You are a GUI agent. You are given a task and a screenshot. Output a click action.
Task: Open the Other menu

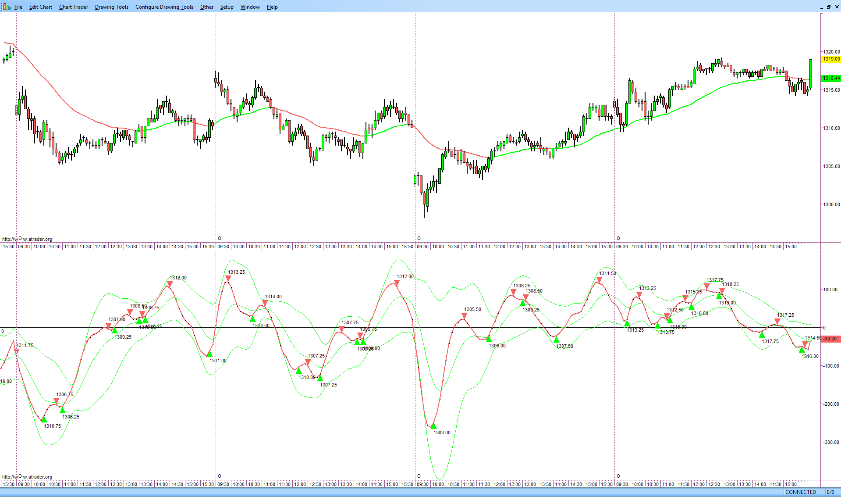207,7
